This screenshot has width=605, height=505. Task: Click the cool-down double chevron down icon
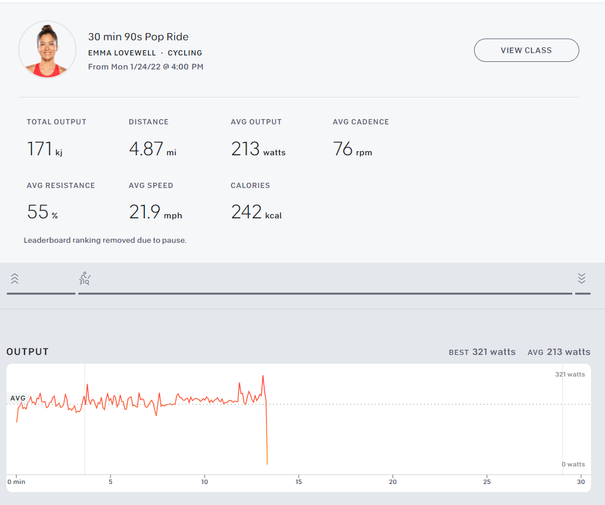coord(581,278)
